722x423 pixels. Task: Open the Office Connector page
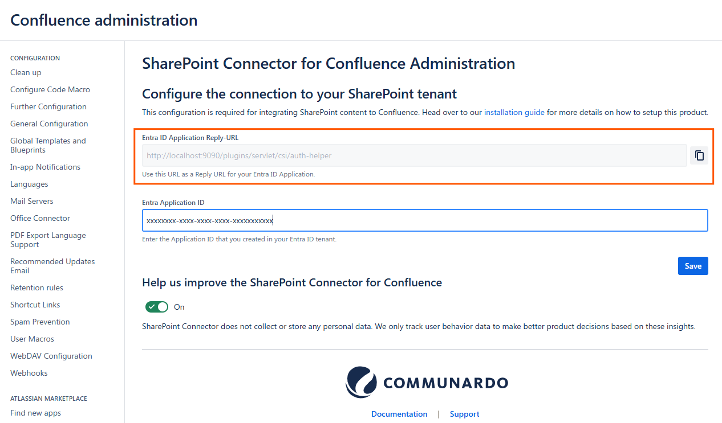pos(40,218)
